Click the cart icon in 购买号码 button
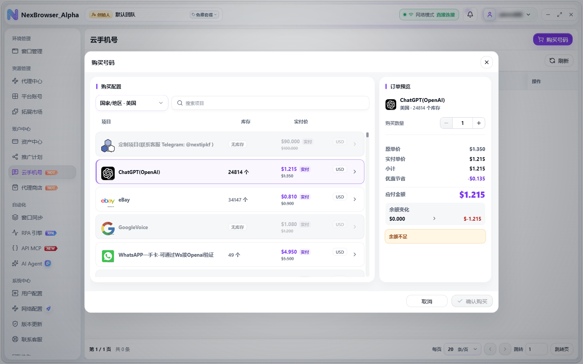 541,39
